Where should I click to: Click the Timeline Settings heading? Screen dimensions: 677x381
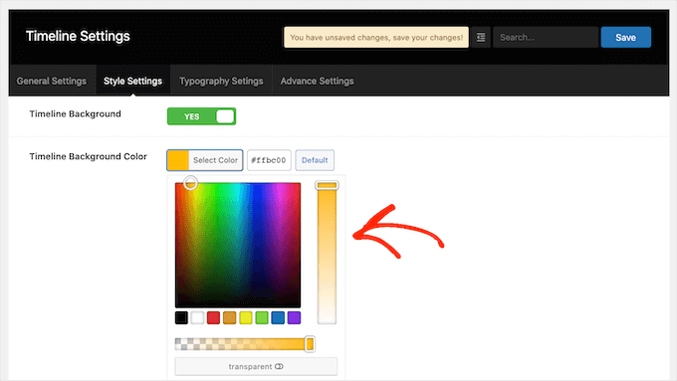click(x=78, y=36)
